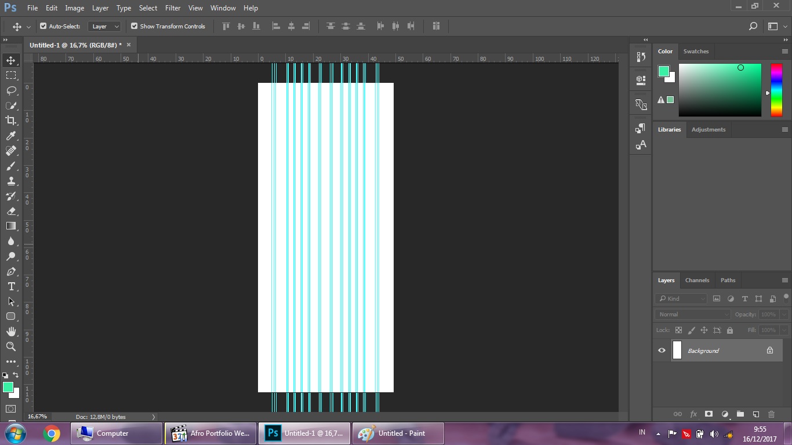This screenshot has height=445, width=792.
Task: Select the Crop tool
Action: (12, 120)
